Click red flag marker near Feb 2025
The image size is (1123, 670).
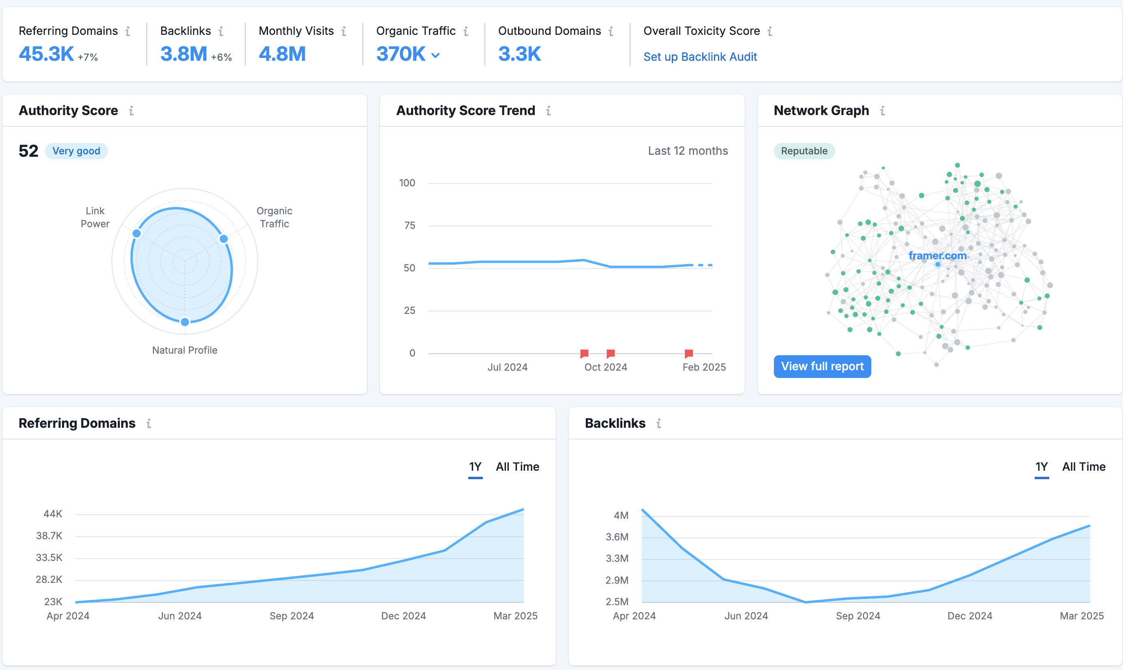coord(688,353)
